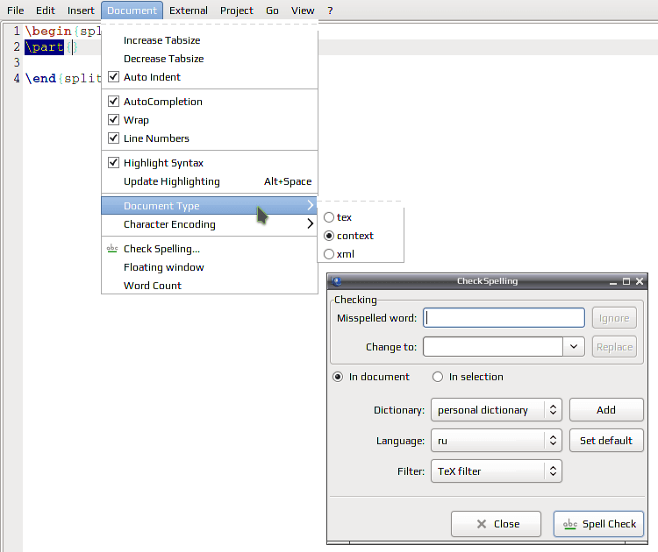
Task: Click the Ignore button
Action: click(x=614, y=318)
